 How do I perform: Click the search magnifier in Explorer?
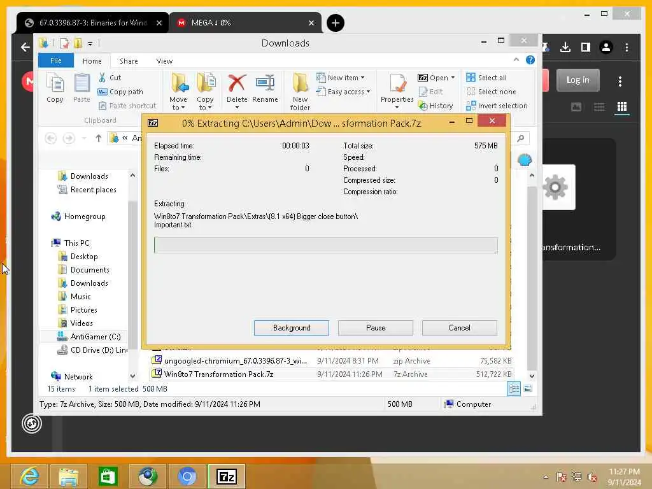click(x=521, y=138)
